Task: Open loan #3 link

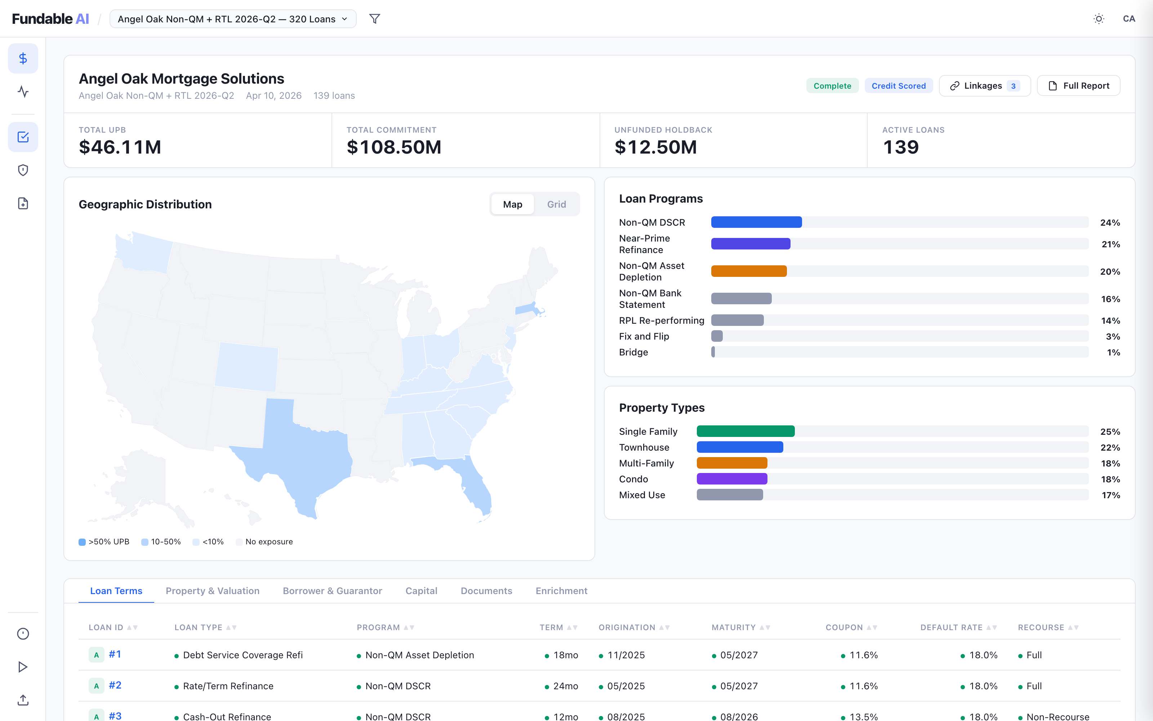Action: (115, 716)
